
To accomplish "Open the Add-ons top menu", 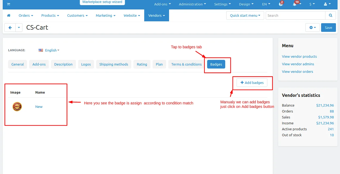I will [163, 4].
